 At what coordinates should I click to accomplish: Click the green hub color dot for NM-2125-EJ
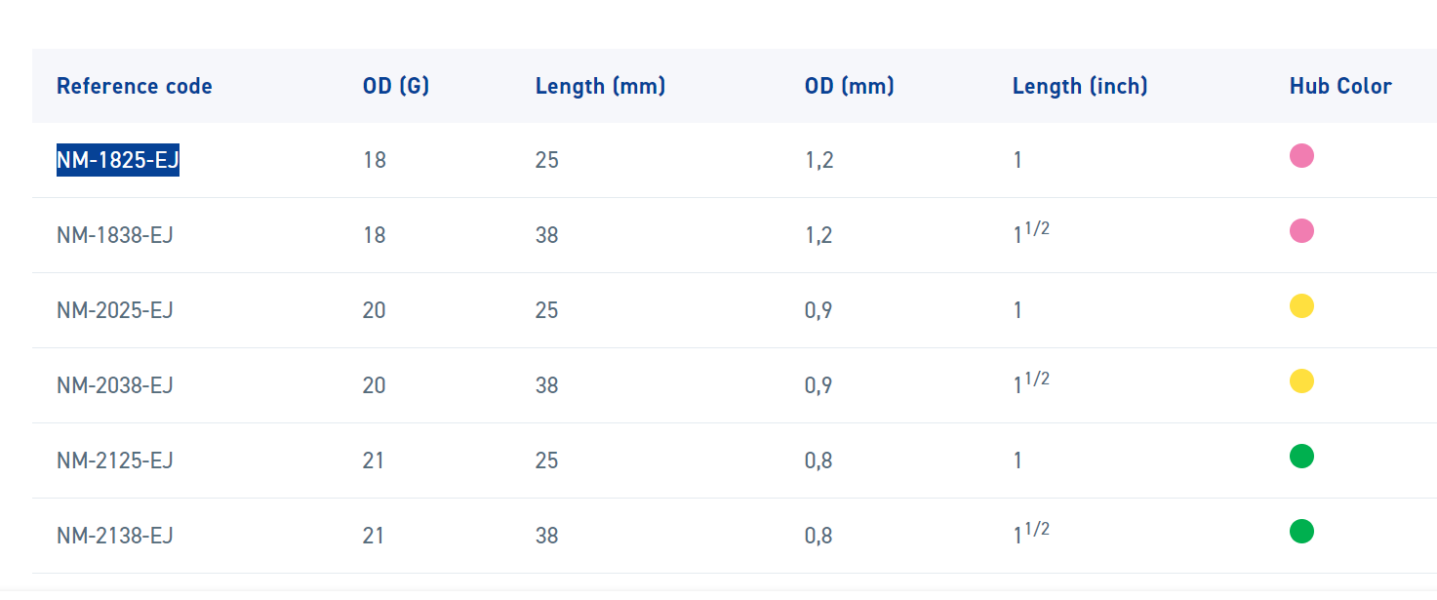coord(1301,457)
